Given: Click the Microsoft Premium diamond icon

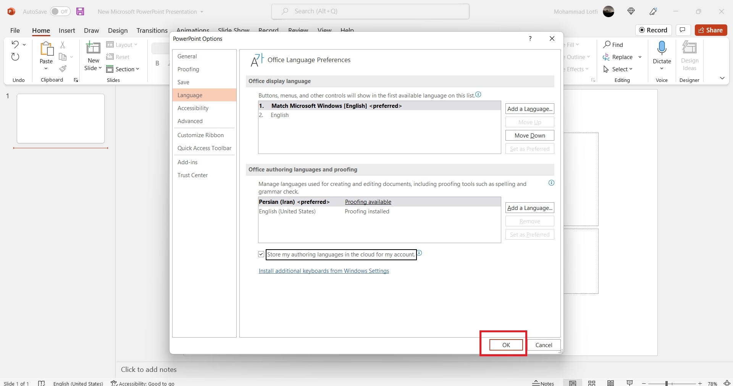Looking at the screenshot, I should click(631, 11).
